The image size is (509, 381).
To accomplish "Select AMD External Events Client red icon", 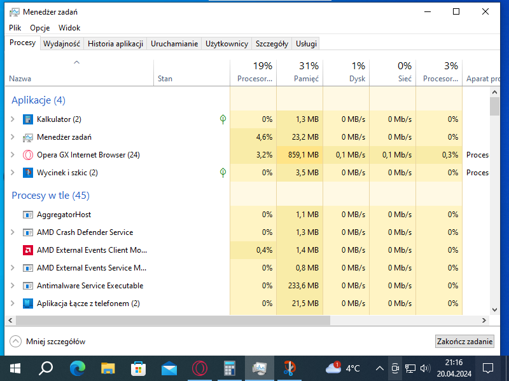I will coord(28,250).
